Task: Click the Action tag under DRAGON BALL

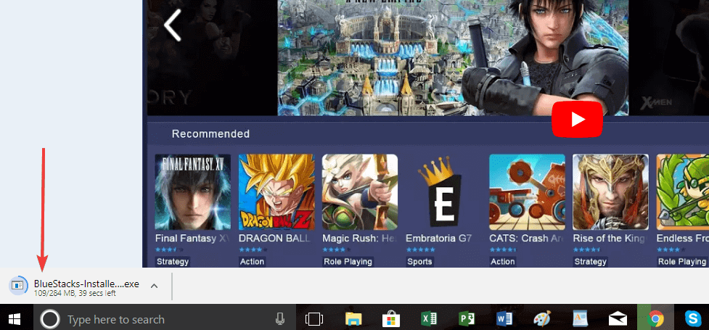Action: pyautogui.click(x=252, y=262)
